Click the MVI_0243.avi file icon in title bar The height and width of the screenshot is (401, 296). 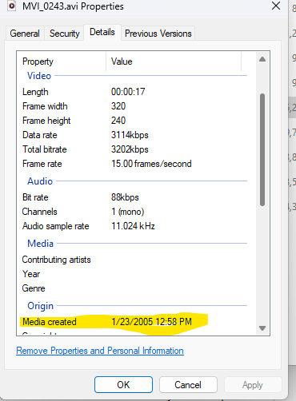[x=12, y=6]
